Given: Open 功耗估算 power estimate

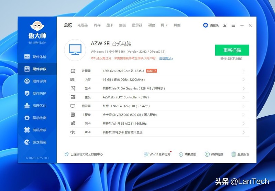Looking at the screenshot, I should [187, 154].
